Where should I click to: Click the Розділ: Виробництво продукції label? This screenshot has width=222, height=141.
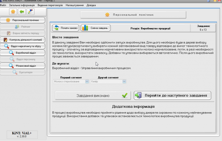150,28
